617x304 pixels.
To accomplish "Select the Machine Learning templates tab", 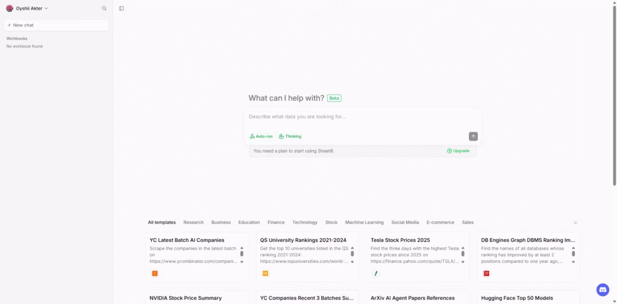I will point(364,223).
